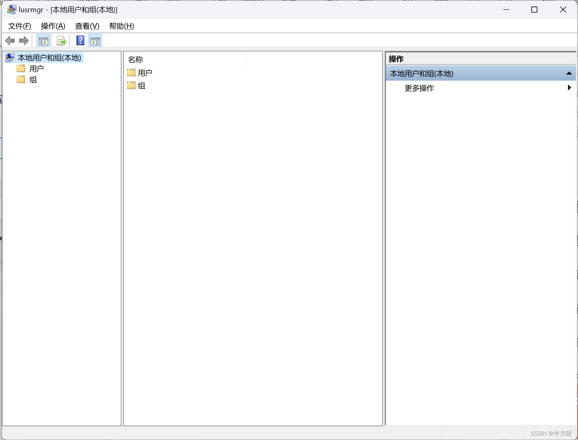Select 组 label in the left tree
The width and height of the screenshot is (578, 440).
point(33,80)
